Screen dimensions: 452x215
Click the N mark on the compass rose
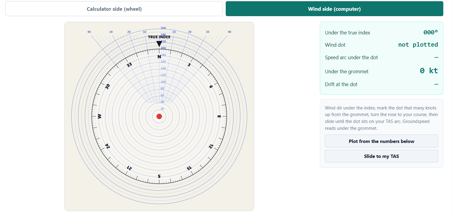159,57
